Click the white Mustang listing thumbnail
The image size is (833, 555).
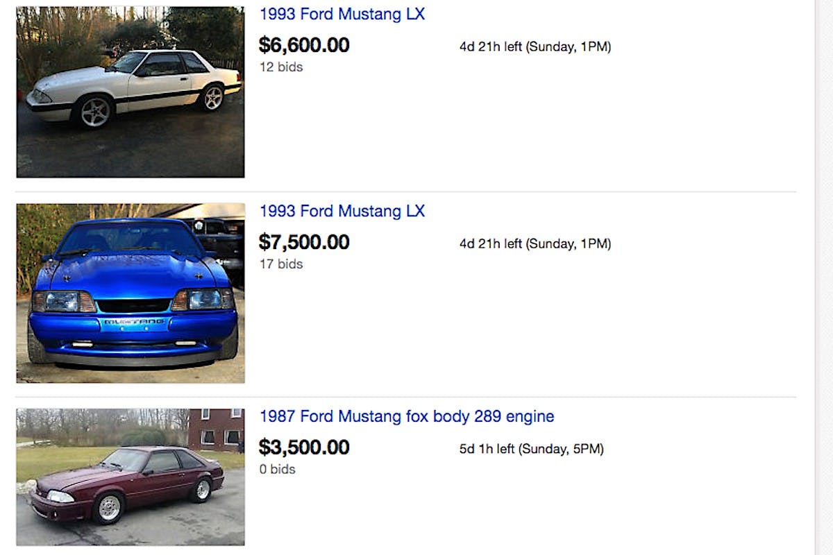tap(131, 92)
